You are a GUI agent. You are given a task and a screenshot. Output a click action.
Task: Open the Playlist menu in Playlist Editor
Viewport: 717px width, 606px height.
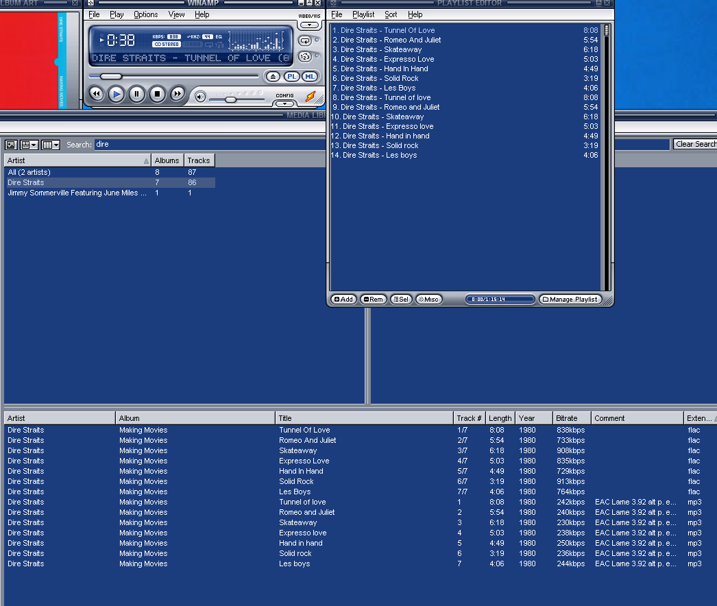[363, 14]
